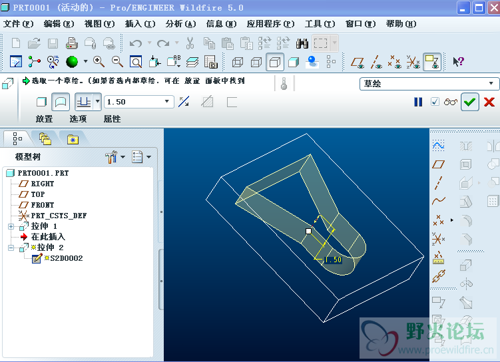Click the Spin center icon
The width and height of the screenshot is (500, 362).
[34, 61]
